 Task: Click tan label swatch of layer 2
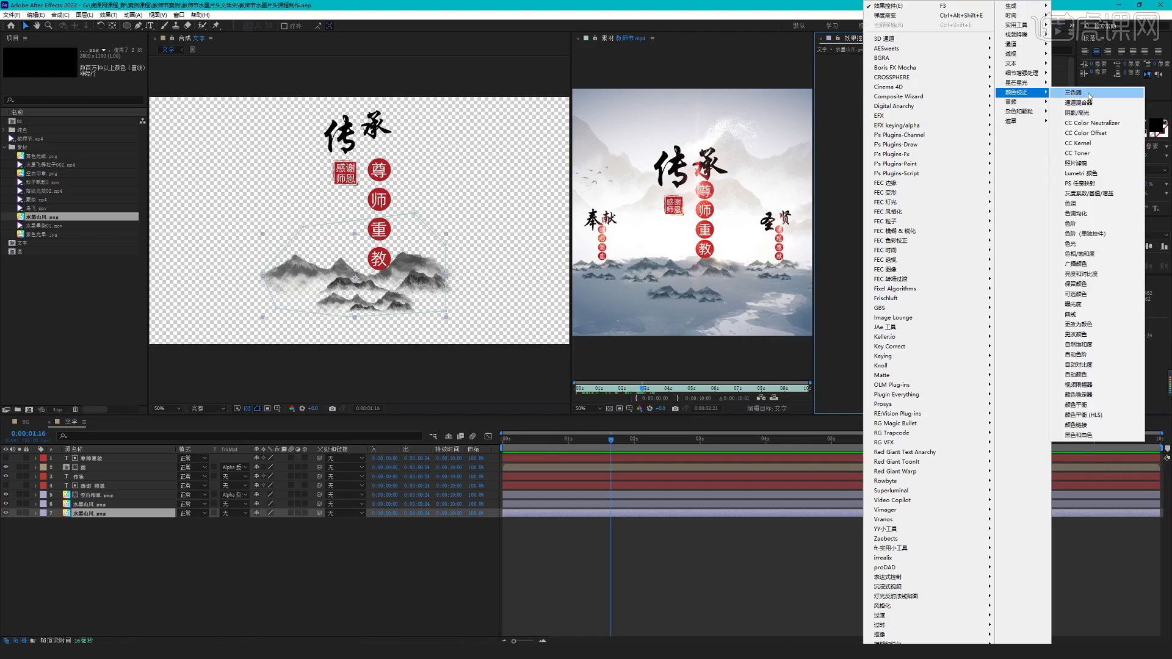pos(43,467)
